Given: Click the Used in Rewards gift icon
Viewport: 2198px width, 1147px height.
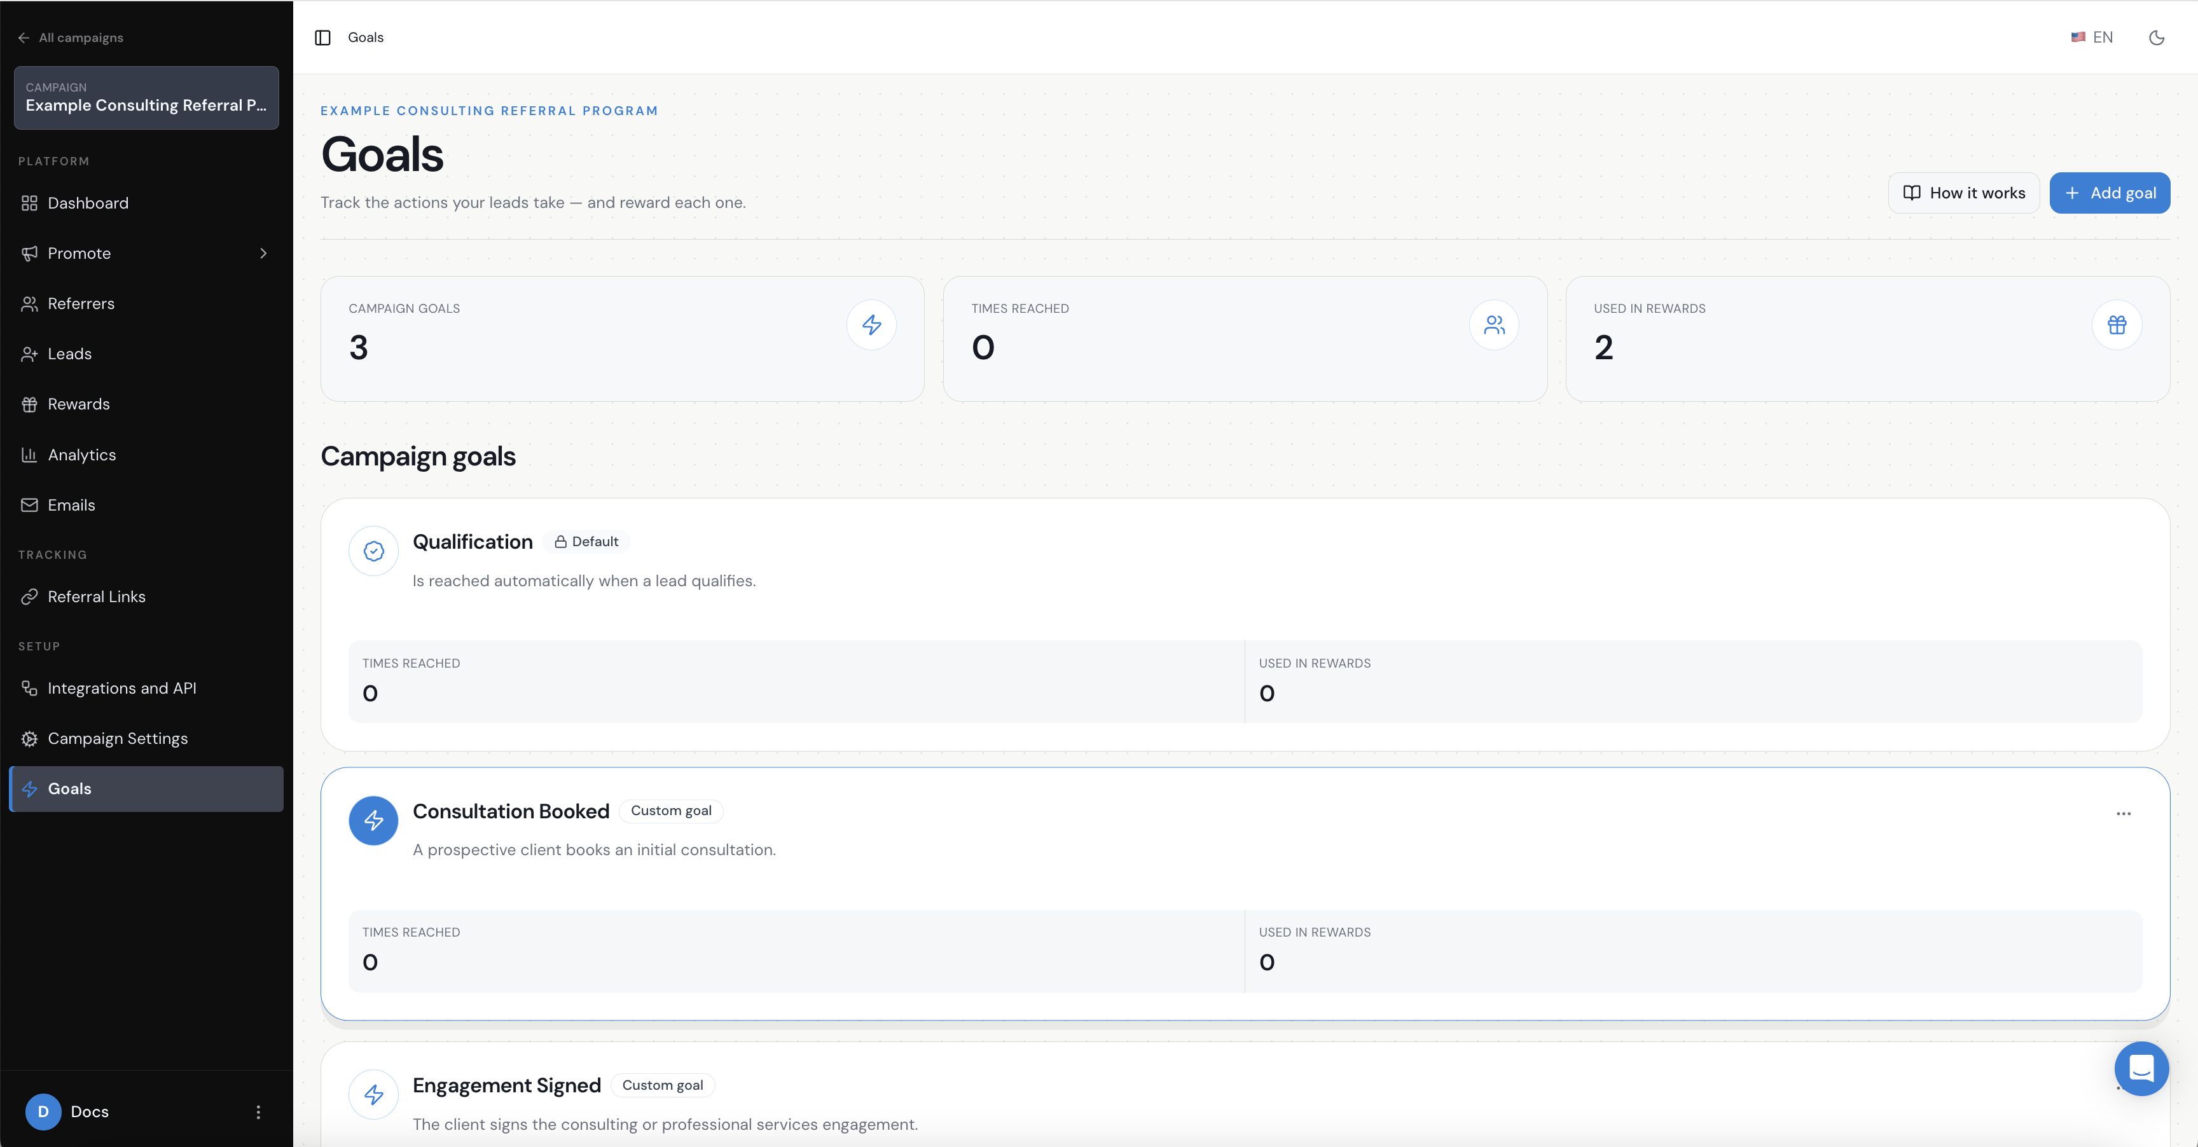Looking at the screenshot, I should 2117,325.
